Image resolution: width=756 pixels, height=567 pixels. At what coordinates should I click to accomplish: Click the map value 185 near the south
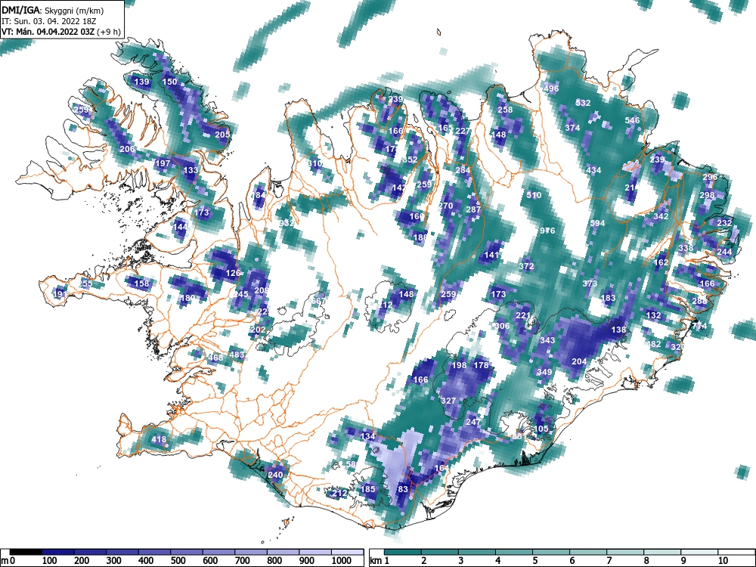[x=368, y=489]
